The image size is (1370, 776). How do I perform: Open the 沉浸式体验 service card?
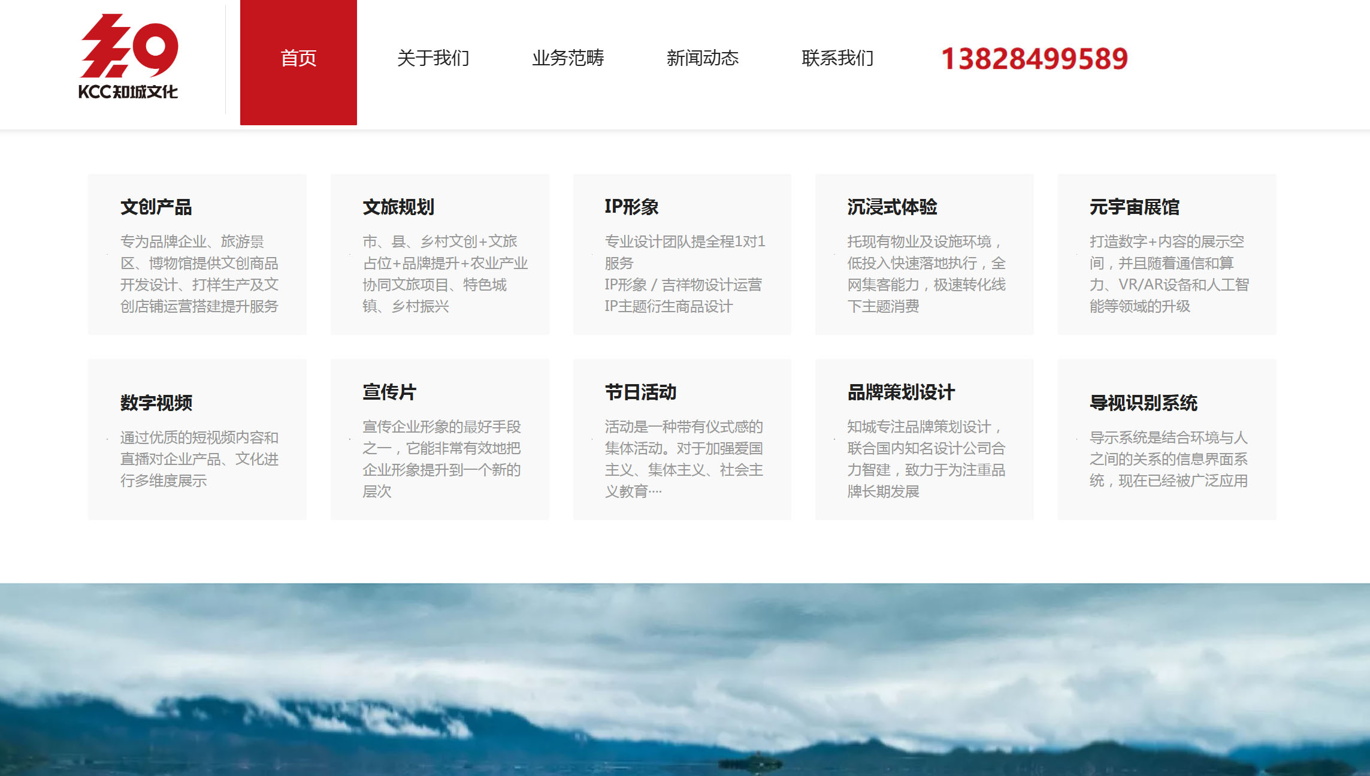tap(892, 207)
